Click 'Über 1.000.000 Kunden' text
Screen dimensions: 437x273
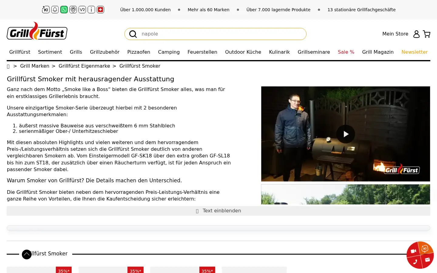click(x=145, y=10)
